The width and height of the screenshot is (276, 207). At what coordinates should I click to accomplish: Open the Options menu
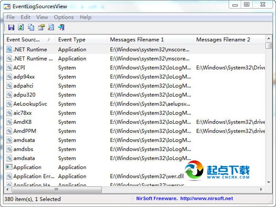[x=64, y=17]
